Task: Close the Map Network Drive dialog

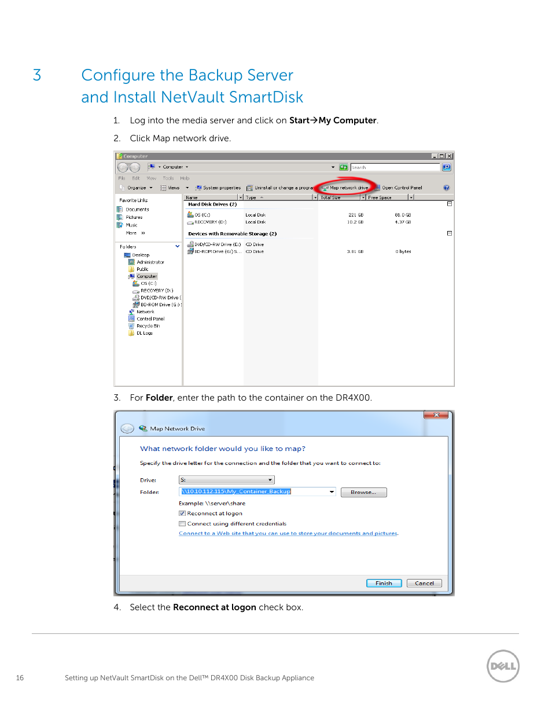Action: coord(436,415)
